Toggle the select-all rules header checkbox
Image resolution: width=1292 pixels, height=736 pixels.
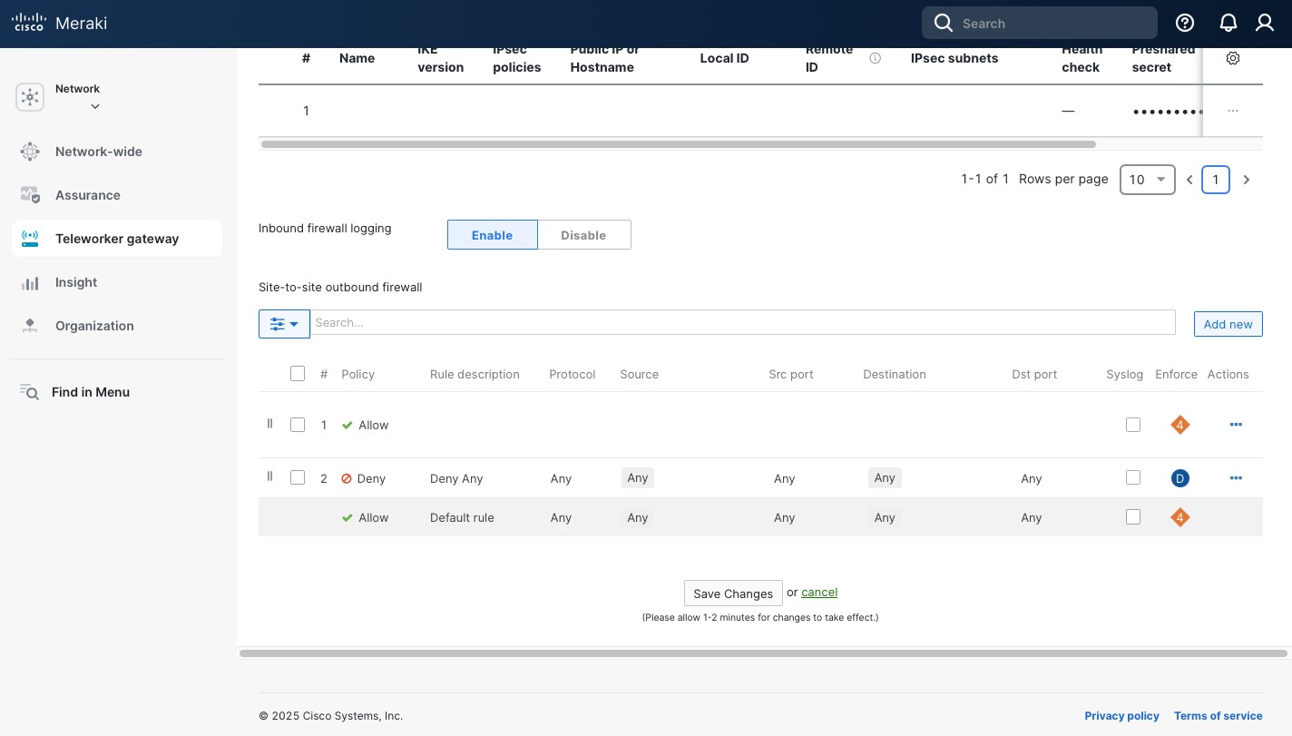pos(298,374)
